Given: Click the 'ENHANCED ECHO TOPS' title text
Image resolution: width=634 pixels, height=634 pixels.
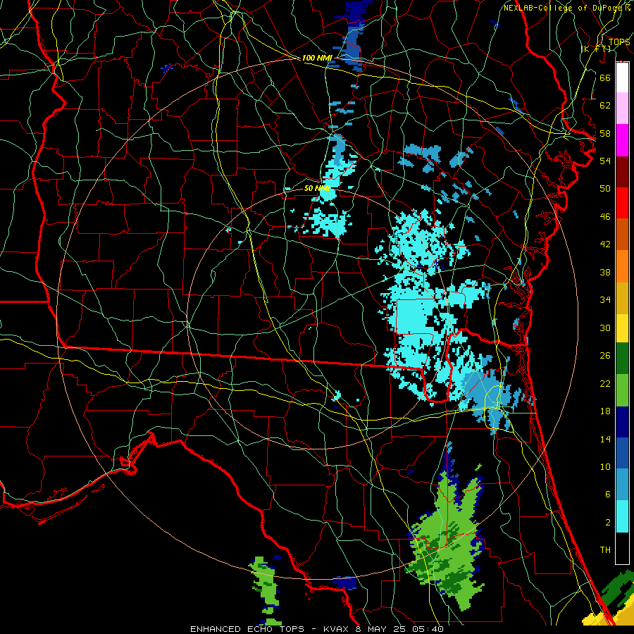Looking at the screenshot, I should [247, 629].
